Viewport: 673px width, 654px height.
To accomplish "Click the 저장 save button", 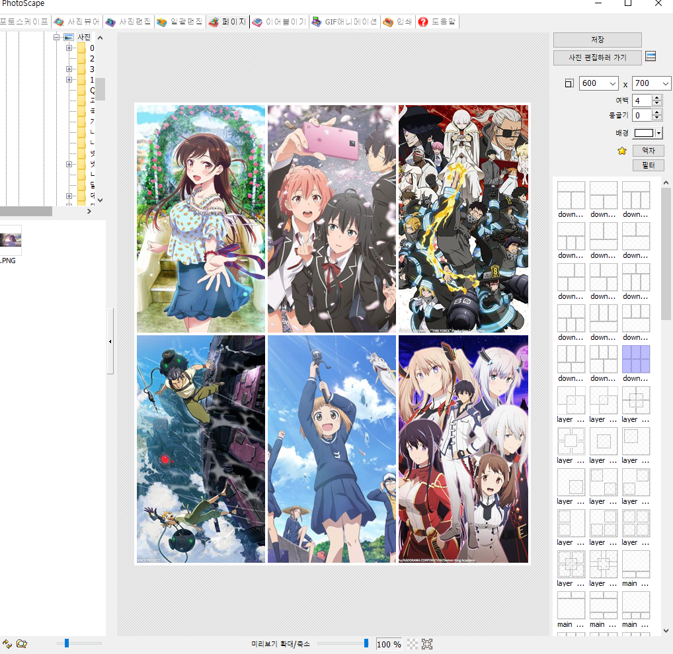I will coord(597,40).
